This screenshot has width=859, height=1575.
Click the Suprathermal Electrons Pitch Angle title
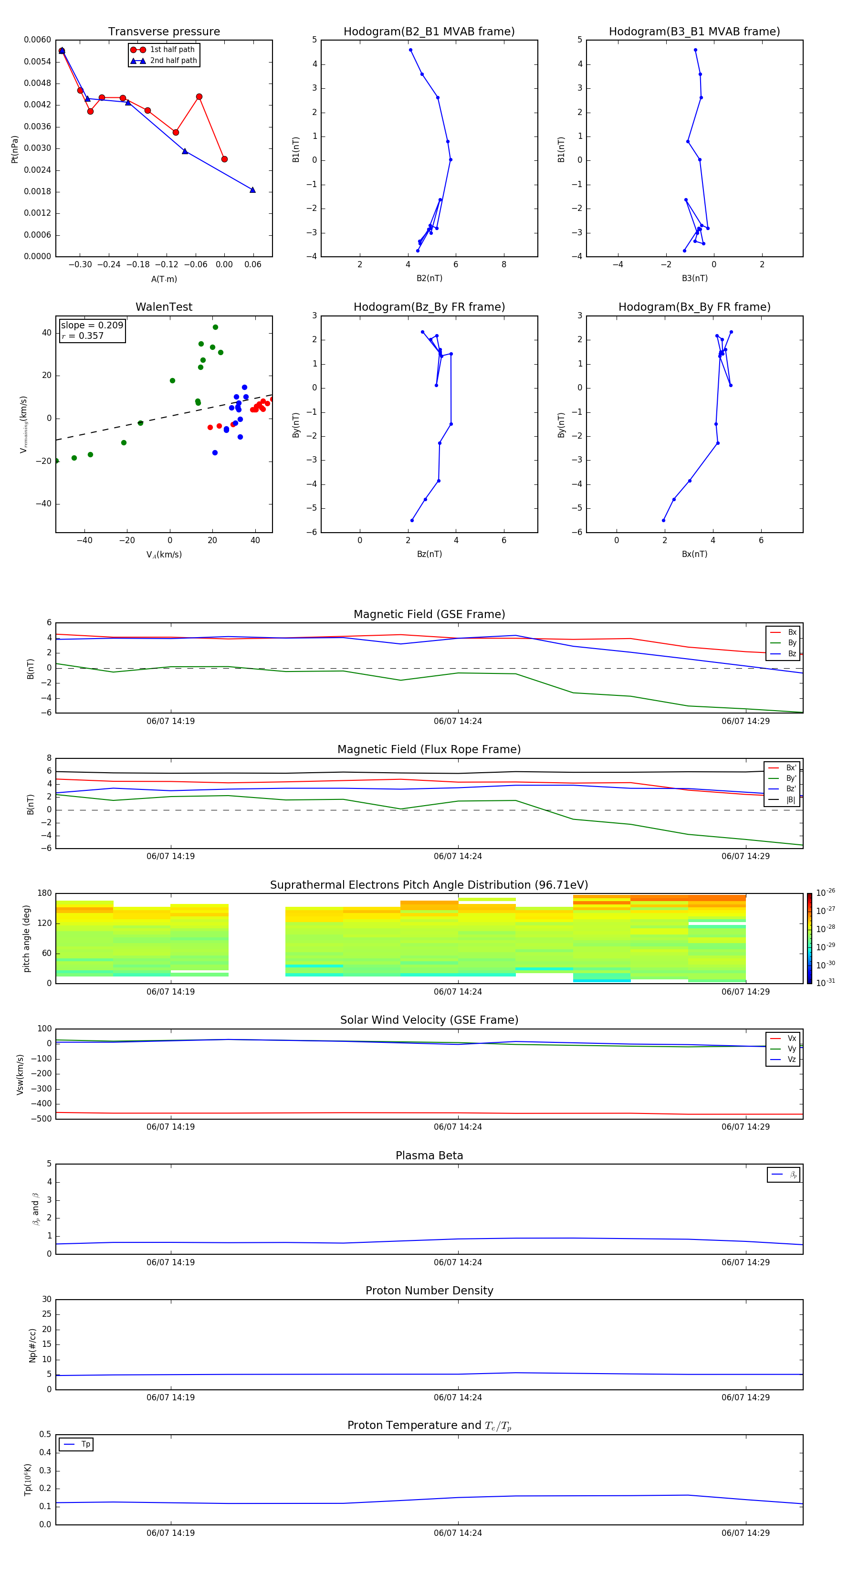point(429,885)
